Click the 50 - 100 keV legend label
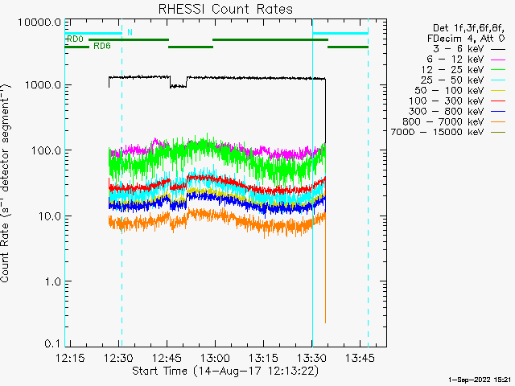The height and width of the screenshot is (386, 515). 449,91
